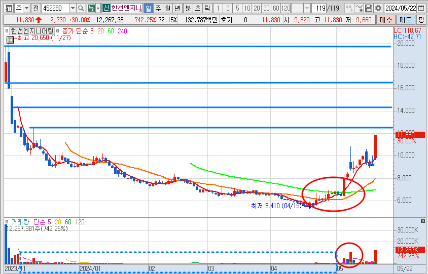Screen dimensions: 428x274
Task: Click the stock code field 452280
Action: click(56, 8)
